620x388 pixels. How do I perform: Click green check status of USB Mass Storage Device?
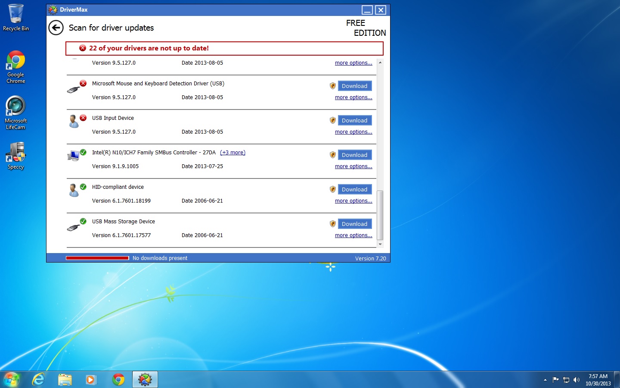click(x=83, y=221)
